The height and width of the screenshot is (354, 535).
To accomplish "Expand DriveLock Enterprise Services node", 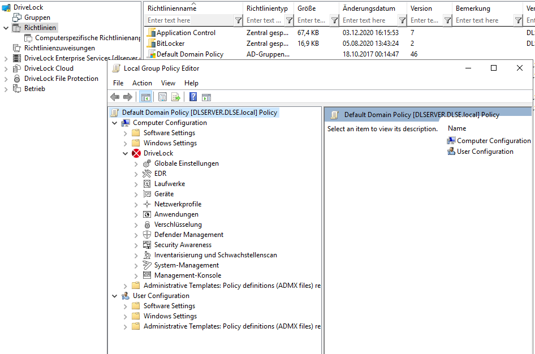I will (6, 59).
